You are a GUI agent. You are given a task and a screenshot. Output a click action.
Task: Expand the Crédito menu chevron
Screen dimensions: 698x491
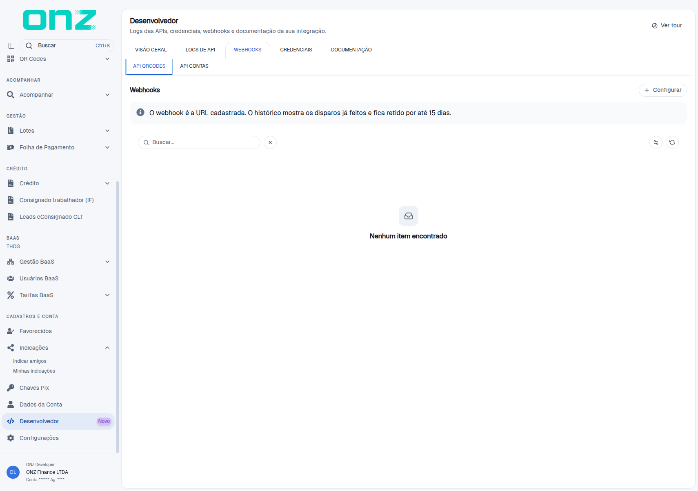(x=107, y=183)
